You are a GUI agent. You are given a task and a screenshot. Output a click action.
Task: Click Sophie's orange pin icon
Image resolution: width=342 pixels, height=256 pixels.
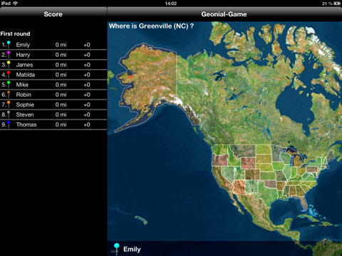9,104
